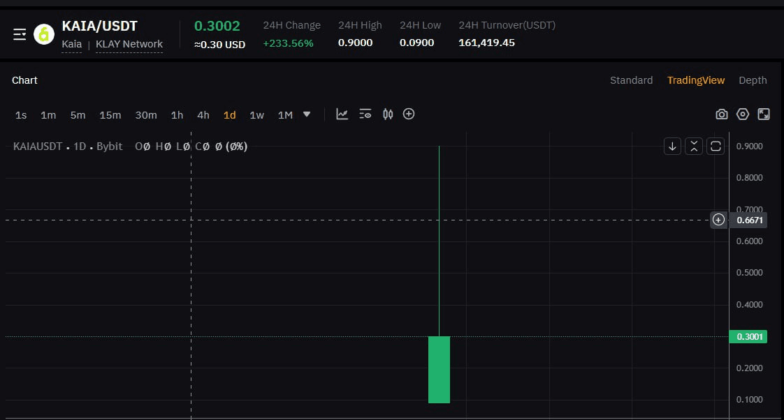Select the 1s timeframe
784x420 pixels.
tap(21, 115)
